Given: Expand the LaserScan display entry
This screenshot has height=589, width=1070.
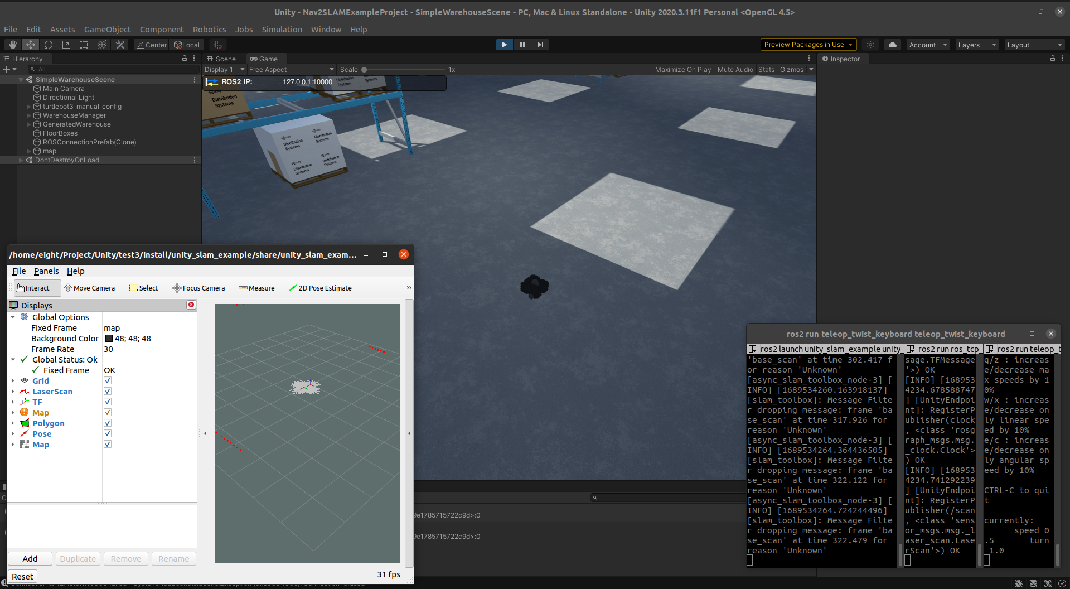Looking at the screenshot, I should (13, 391).
